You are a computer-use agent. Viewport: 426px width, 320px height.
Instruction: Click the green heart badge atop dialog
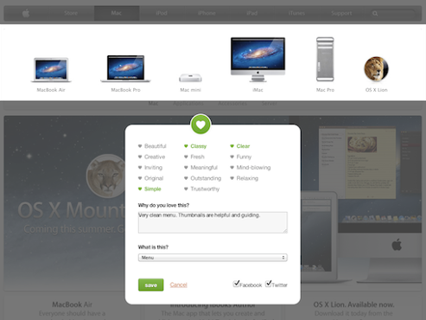tap(200, 125)
